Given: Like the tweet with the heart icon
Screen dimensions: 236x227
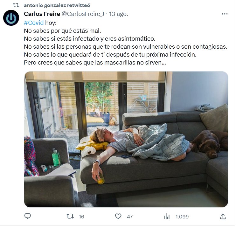Looking at the screenshot, I should tap(118, 216).
